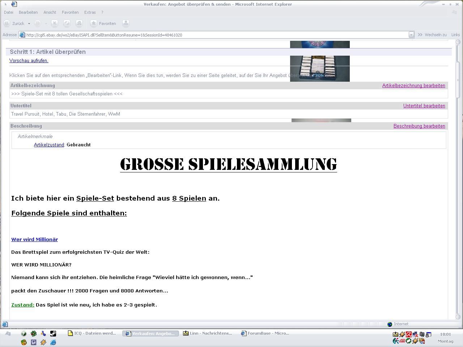Image resolution: width=463 pixels, height=347 pixels.
Task: Launch the headphones quick-launch icon
Action: pos(34,342)
